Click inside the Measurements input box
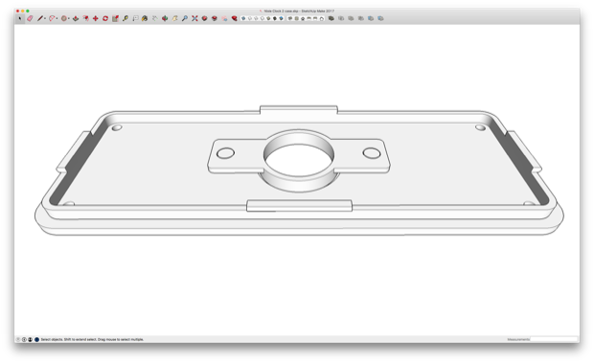 pos(554,339)
